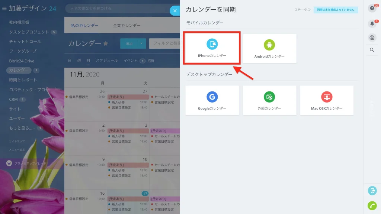
Task: Open メニュー設定 link in sidebar
Action: pyautogui.click(x=17, y=150)
